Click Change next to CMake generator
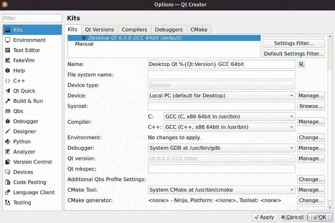Screen dimensions: 335x223 [311, 200]
